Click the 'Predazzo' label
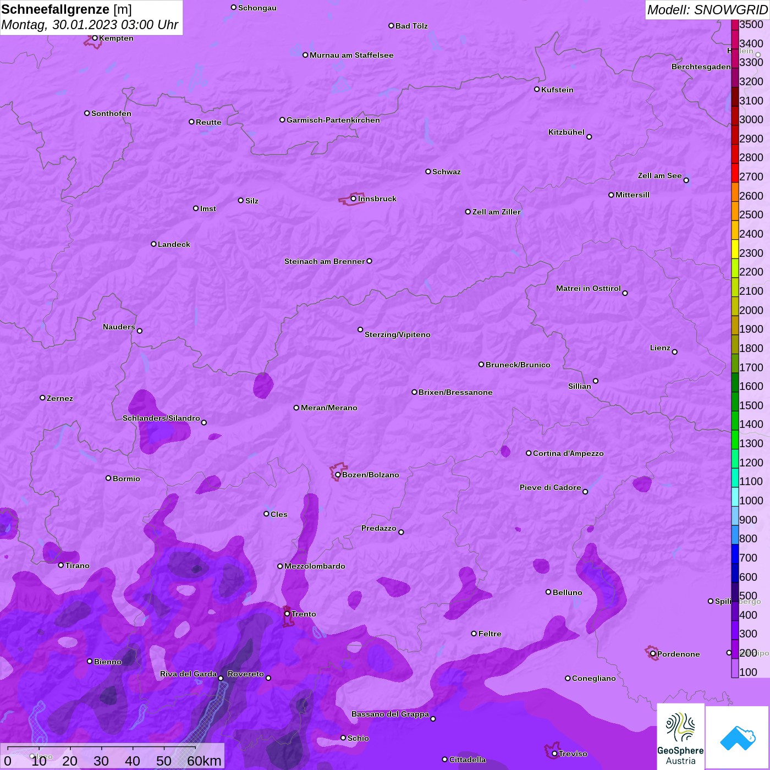This screenshot has height=770, width=770. click(x=379, y=528)
